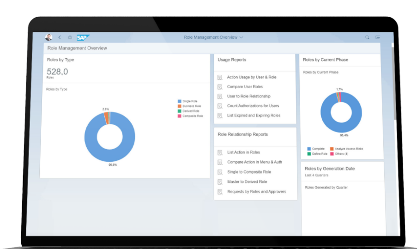
Task: Click the orange segment of Roles by Type donut
Action: pos(106,118)
